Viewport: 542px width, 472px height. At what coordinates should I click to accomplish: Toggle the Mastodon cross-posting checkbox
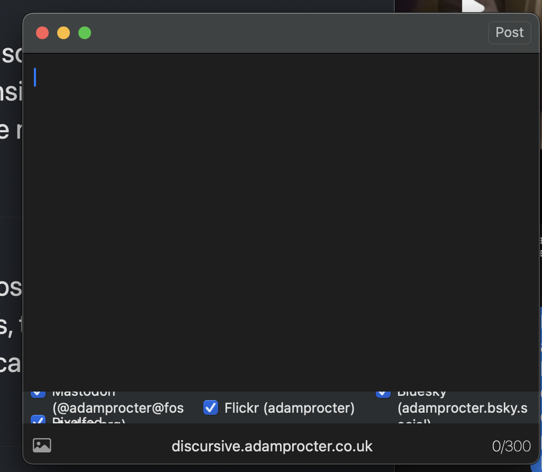click(38, 392)
